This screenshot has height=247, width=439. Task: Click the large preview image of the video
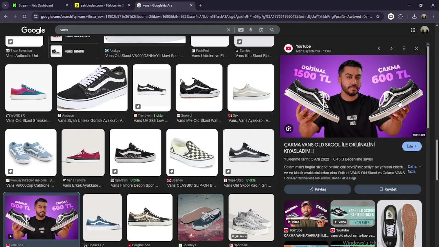point(353,96)
